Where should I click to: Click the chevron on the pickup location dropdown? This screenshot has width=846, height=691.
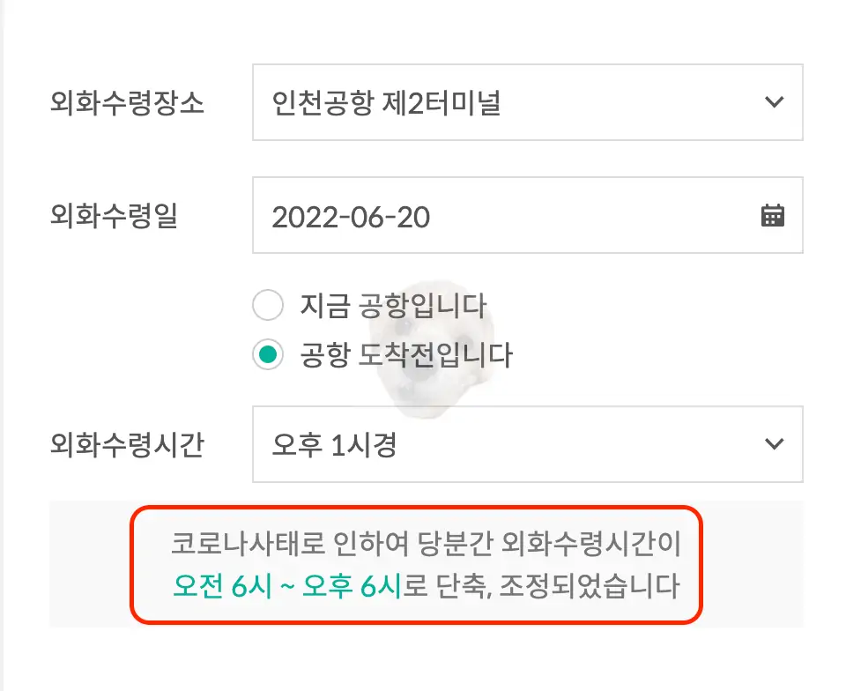(774, 102)
